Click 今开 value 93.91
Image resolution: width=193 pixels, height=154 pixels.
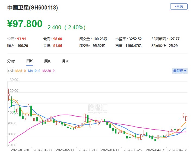point(21,39)
